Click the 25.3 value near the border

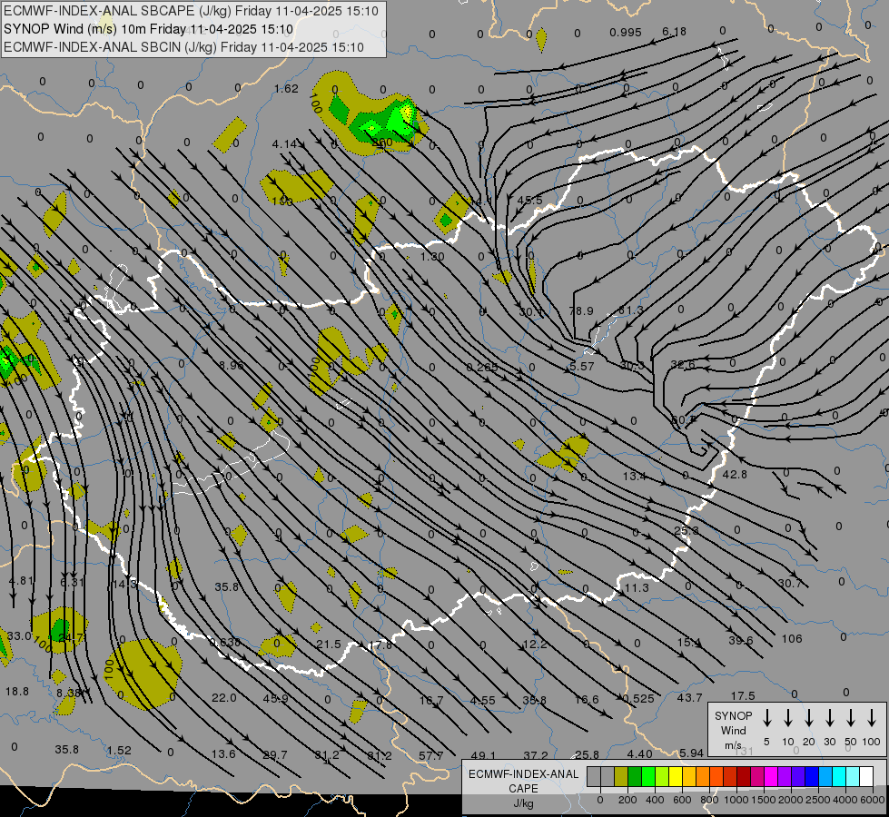click(x=687, y=531)
